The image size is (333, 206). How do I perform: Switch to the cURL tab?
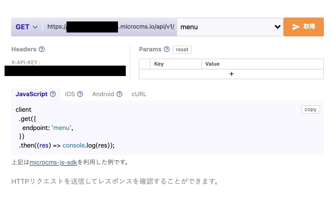pyautogui.click(x=139, y=94)
